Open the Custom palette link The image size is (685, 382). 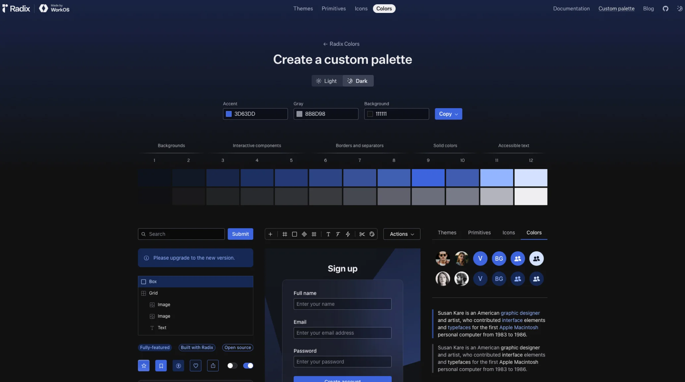616,9
